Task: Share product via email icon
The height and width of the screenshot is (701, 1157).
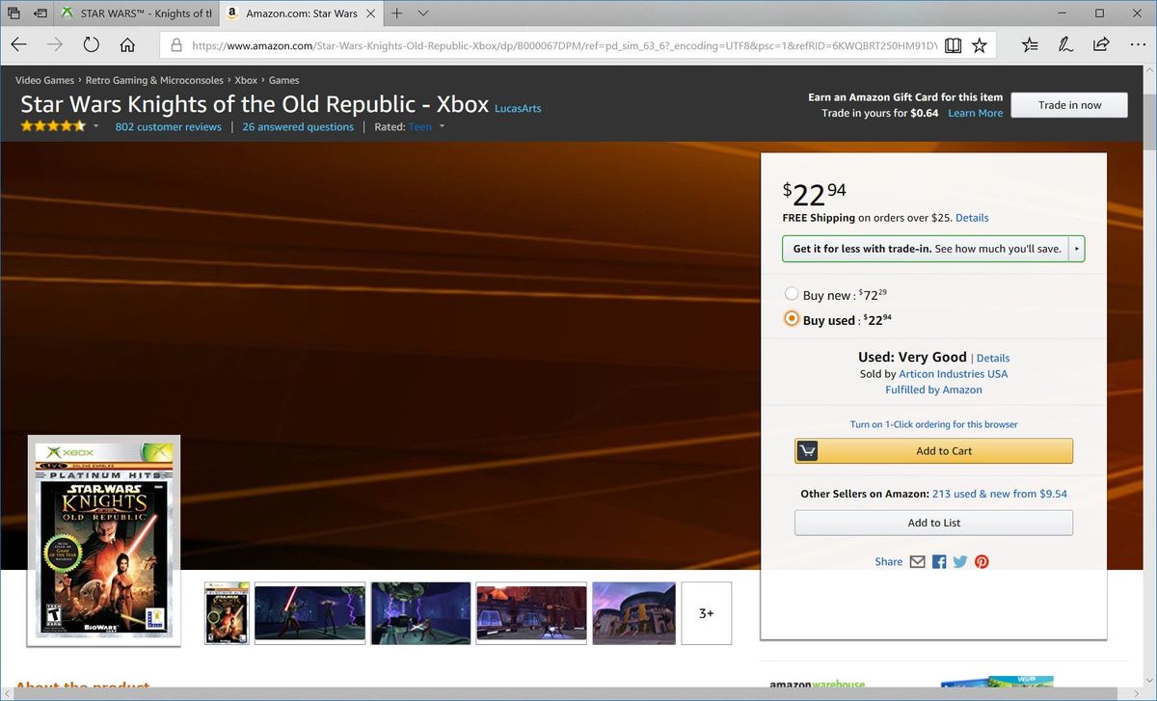Action: pyautogui.click(x=917, y=561)
